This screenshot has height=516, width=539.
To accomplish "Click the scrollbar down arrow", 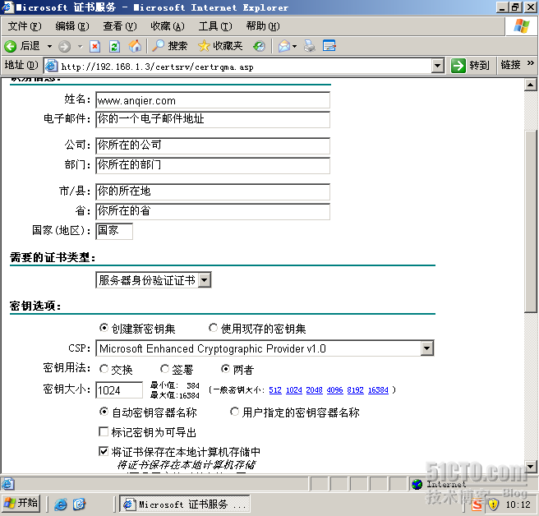I will pos(530,467).
